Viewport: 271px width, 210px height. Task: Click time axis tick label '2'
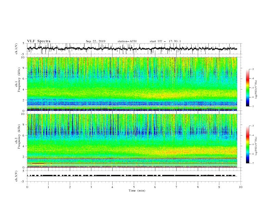(70, 187)
